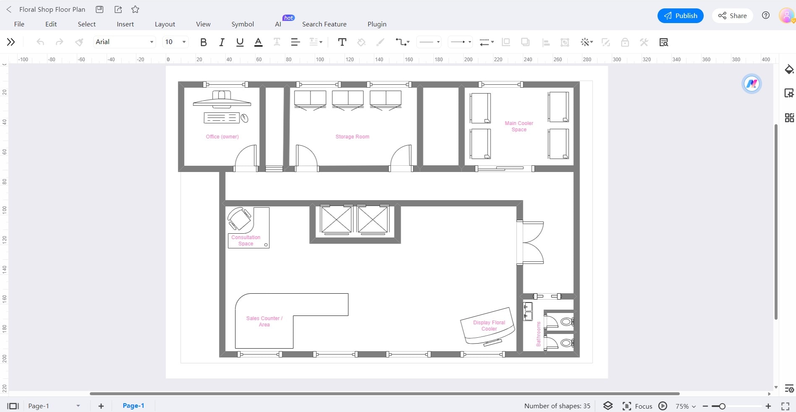Open the Help question mark icon
Viewport: 796px width, 412px height.
pyautogui.click(x=766, y=16)
